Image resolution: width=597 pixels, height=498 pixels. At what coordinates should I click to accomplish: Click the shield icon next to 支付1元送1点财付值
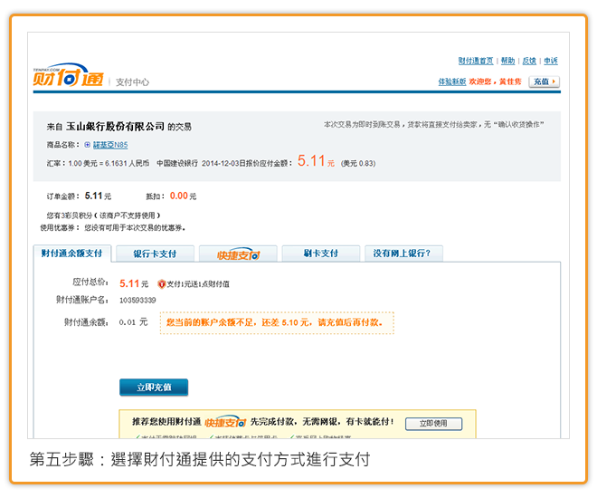tap(161, 284)
